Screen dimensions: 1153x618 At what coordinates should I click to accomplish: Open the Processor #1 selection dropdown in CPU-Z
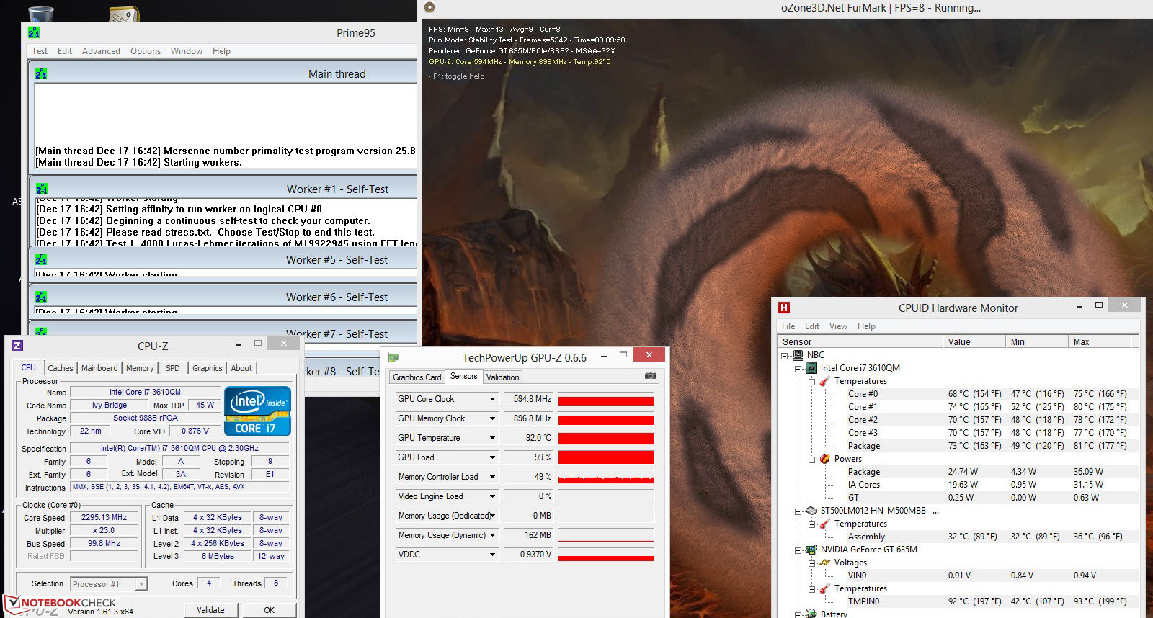[x=141, y=584]
